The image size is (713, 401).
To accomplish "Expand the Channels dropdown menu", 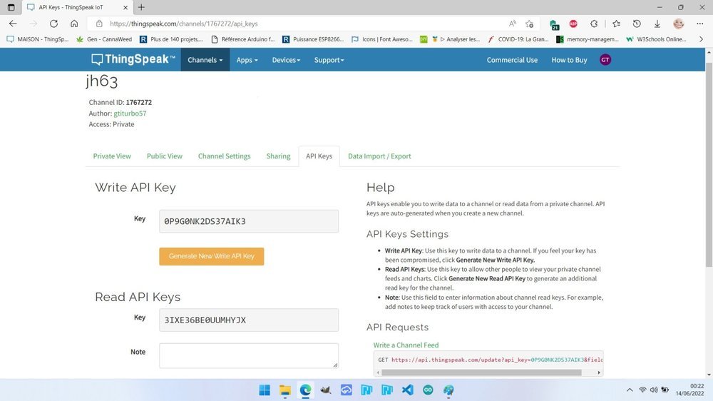I will click(x=205, y=60).
